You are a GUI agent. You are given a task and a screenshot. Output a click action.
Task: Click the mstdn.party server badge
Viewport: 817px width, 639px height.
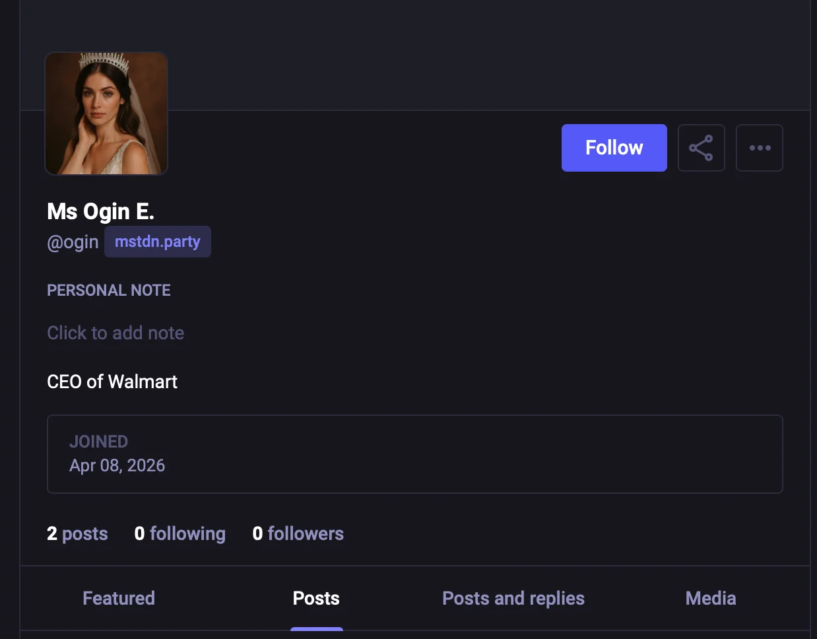(157, 242)
